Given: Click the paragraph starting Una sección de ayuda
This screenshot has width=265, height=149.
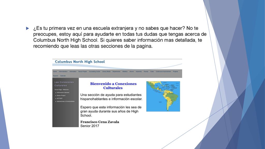Looking at the screenshot, I should [111, 97].
